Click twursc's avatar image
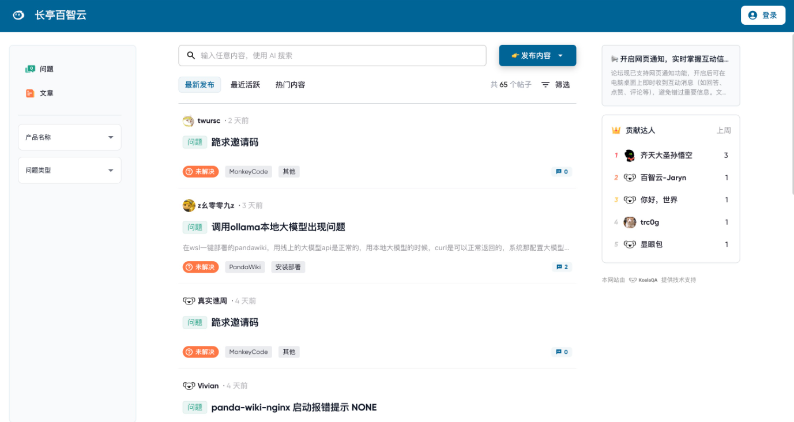The height and width of the screenshot is (422, 794). pyautogui.click(x=187, y=120)
